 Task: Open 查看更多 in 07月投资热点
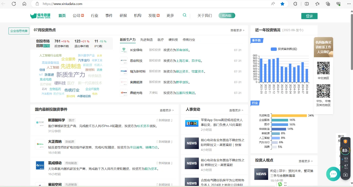coord(237,30)
